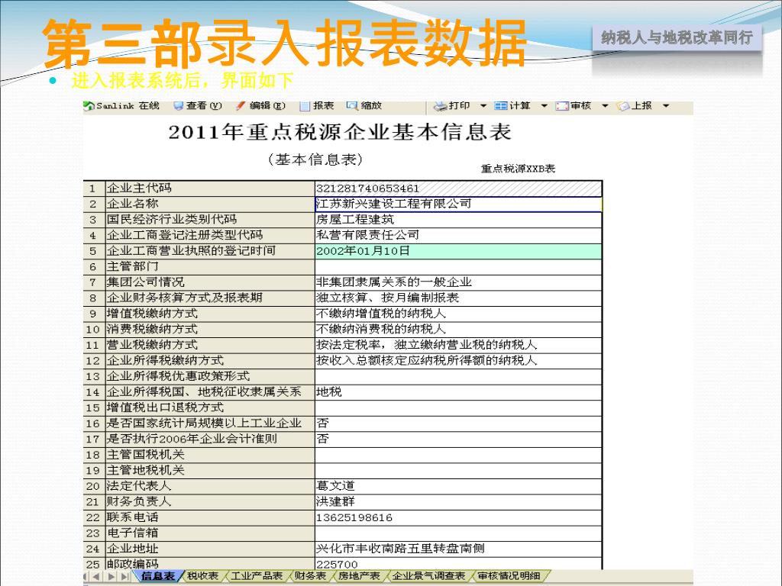Click the 企业主代码 label in row 1
The width and height of the screenshot is (782, 586).
209,188
